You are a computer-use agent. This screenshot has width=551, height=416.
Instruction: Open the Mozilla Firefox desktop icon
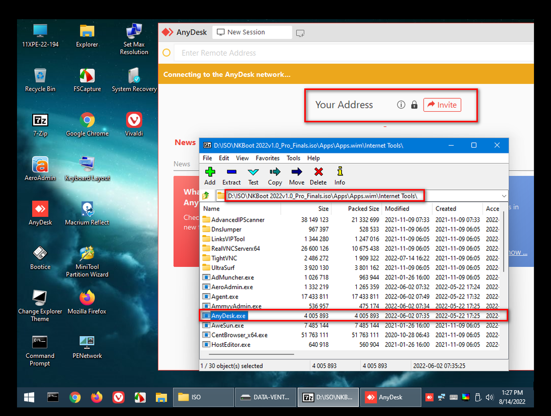click(87, 303)
